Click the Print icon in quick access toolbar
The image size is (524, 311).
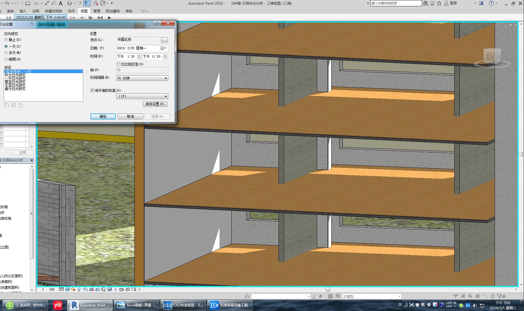28,3
